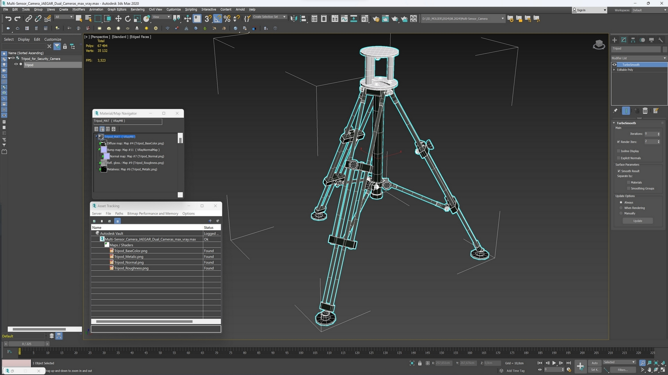
Task: Select the Manually update option
Action: pyautogui.click(x=621, y=213)
